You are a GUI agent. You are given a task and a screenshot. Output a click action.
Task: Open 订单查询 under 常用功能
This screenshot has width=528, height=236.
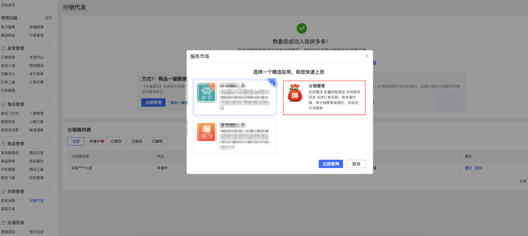(x=36, y=35)
